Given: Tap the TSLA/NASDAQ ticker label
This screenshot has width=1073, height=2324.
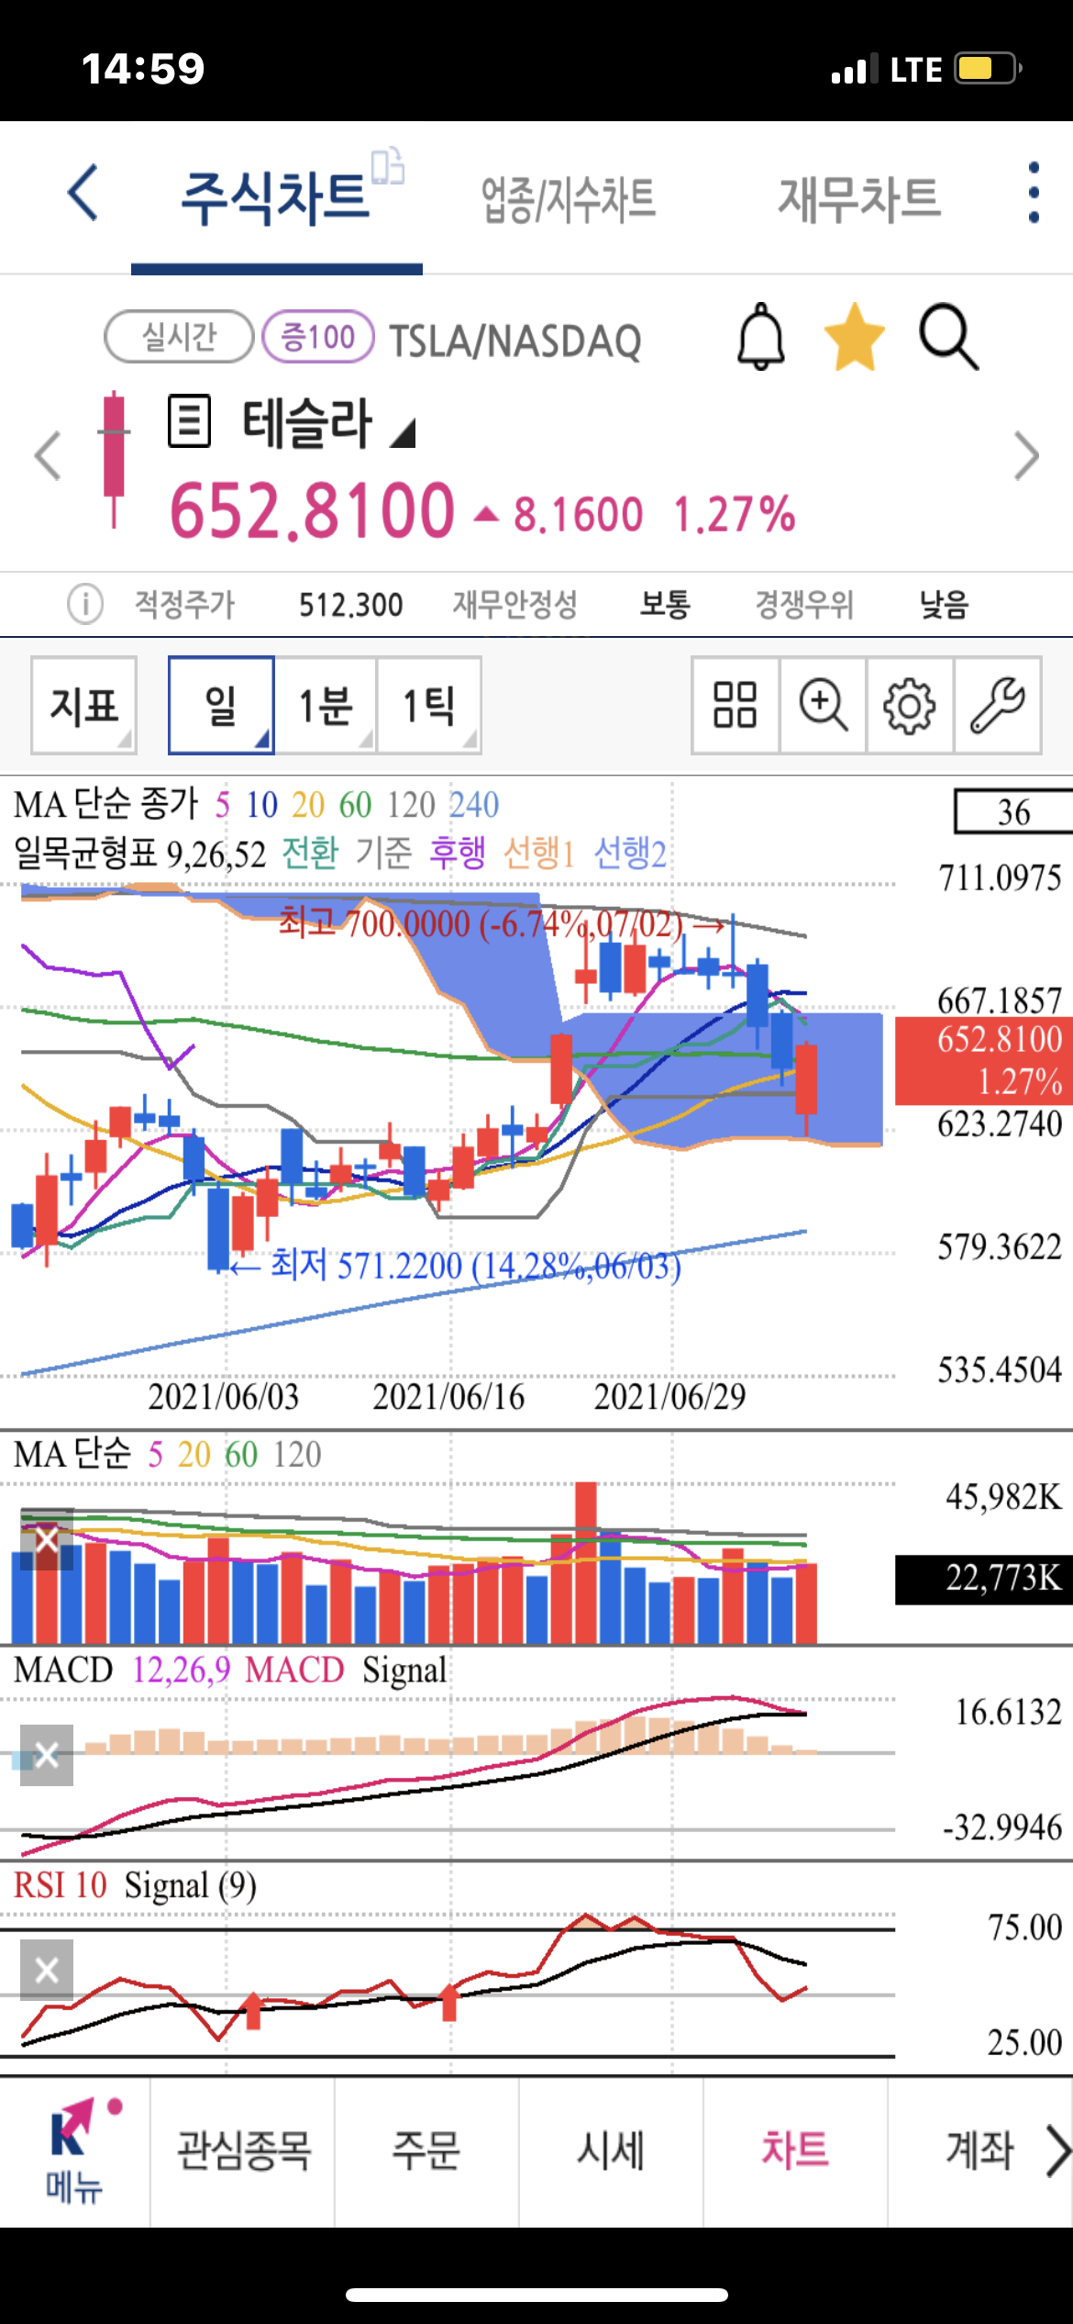Looking at the screenshot, I should tap(515, 341).
